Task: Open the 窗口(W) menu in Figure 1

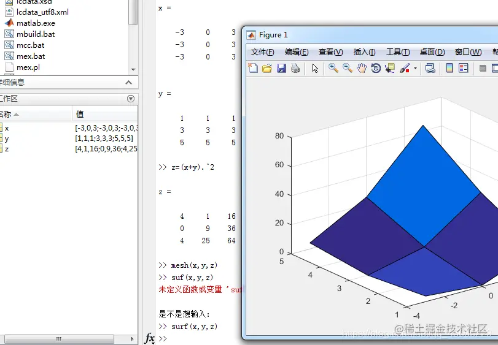Action: click(468, 52)
